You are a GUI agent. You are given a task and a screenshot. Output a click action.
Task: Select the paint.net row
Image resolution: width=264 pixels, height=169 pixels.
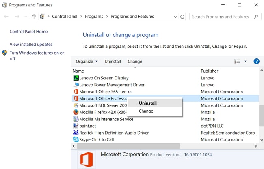[x=165, y=126]
